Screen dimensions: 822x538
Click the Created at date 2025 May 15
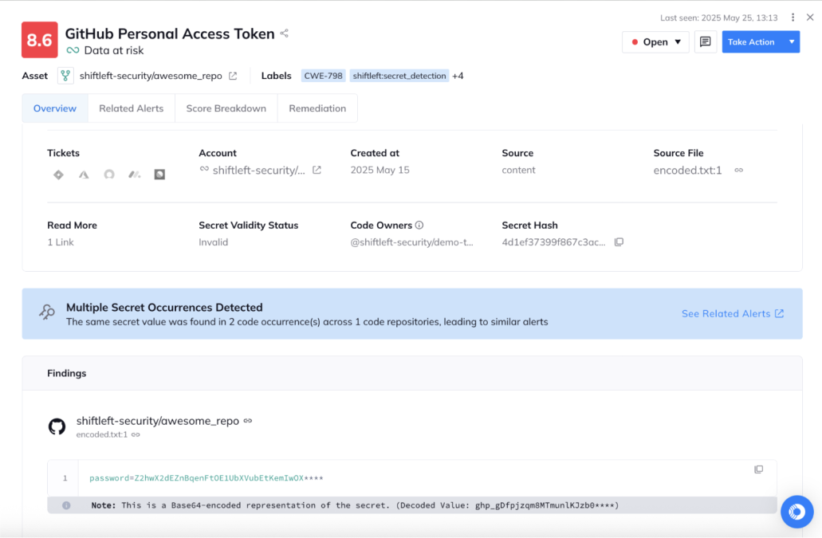[x=380, y=171]
